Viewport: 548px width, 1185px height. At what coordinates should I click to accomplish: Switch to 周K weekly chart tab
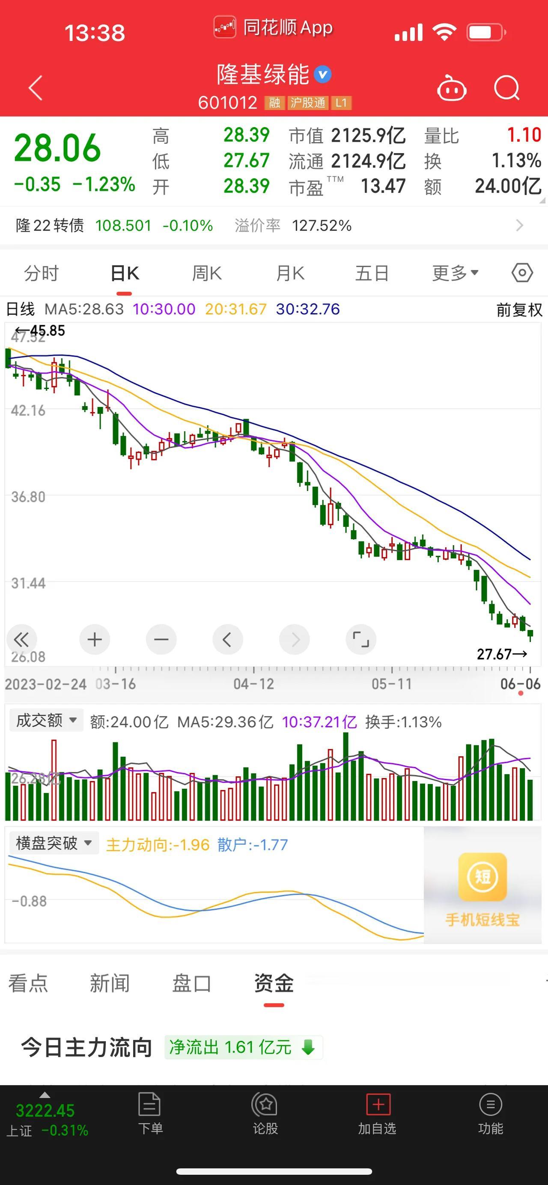coord(207,273)
